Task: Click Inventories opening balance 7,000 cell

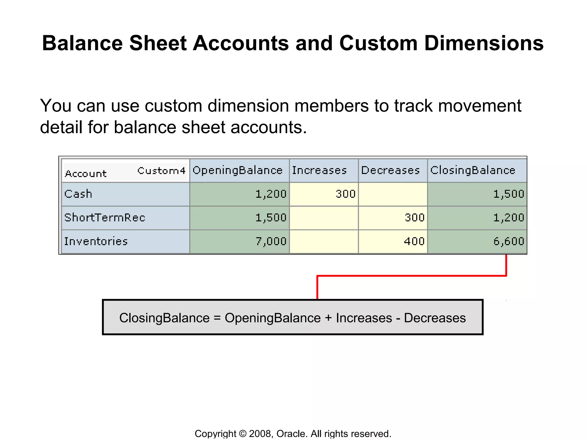Action: point(239,241)
